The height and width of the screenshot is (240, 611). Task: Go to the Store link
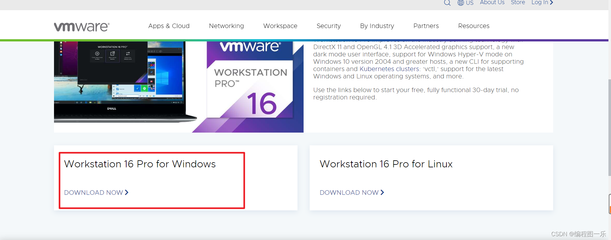518,3
